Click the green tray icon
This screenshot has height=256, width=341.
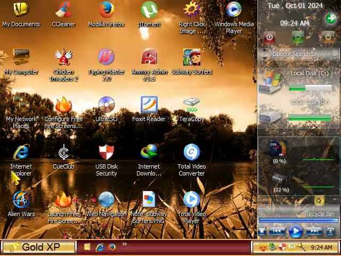point(272,247)
